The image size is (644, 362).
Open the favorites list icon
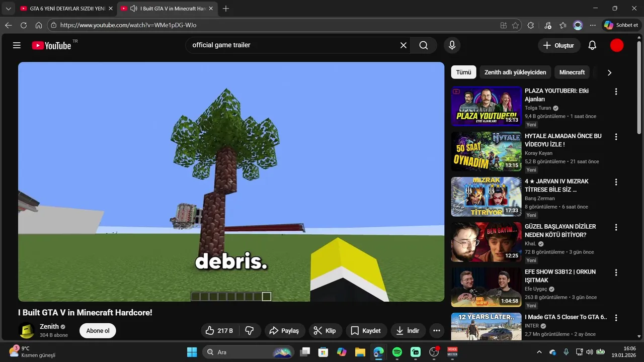(x=563, y=25)
